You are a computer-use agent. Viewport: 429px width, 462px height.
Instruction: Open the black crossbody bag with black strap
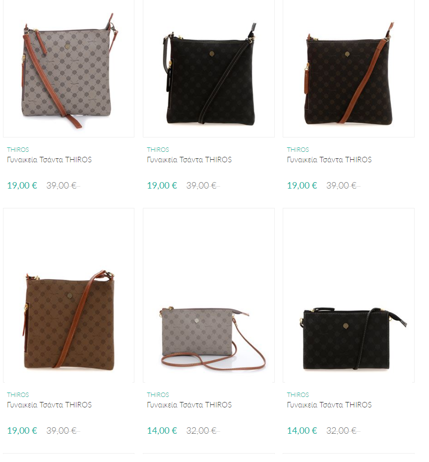coord(209,68)
